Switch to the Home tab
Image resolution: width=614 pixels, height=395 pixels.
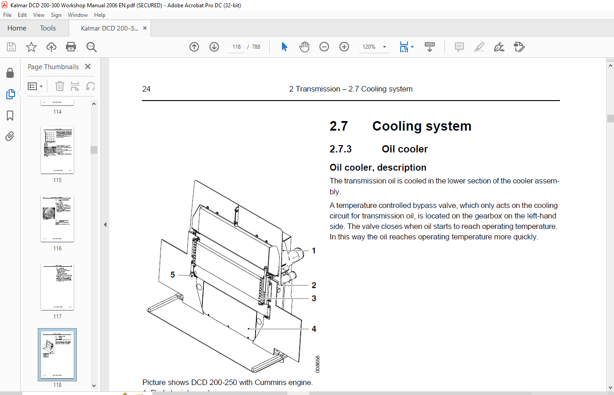coord(17,28)
